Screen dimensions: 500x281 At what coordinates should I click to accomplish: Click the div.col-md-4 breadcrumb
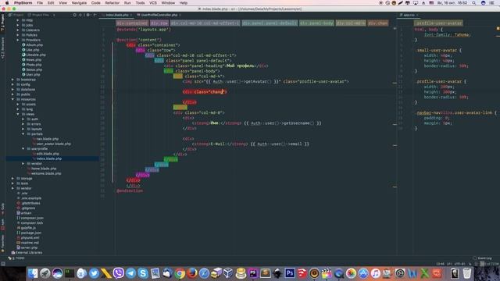click(351, 23)
